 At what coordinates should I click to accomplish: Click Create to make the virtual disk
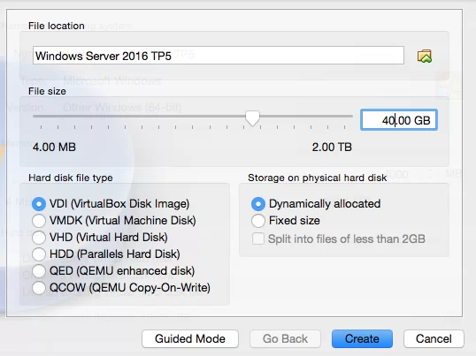(x=362, y=338)
